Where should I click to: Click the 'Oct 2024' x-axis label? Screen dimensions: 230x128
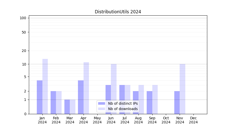tap(166, 120)
